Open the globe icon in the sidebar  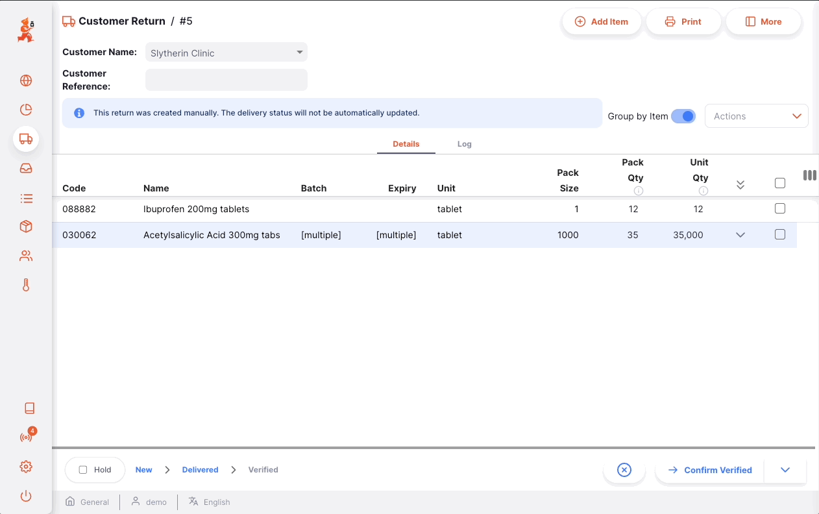pyautogui.click(x=26, y=80)
